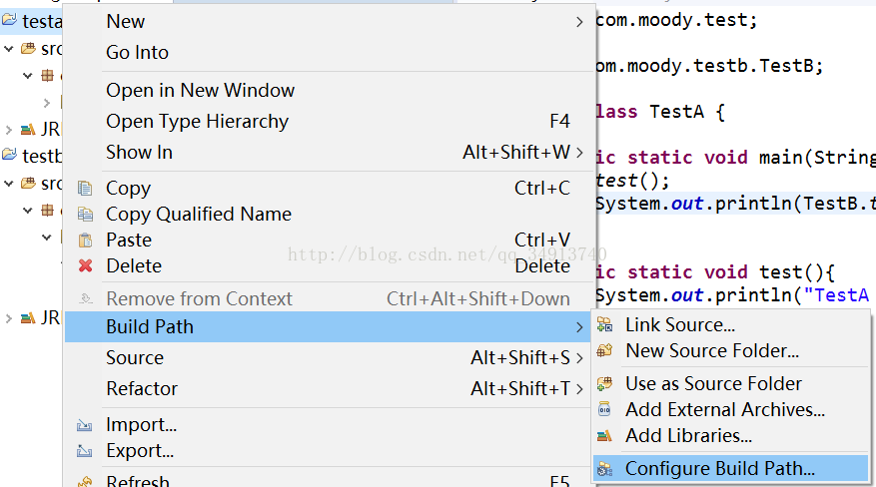Select Configure Build Path...
Image resolution: width=876 pixels, height=487 pixels.
point(731,469)
